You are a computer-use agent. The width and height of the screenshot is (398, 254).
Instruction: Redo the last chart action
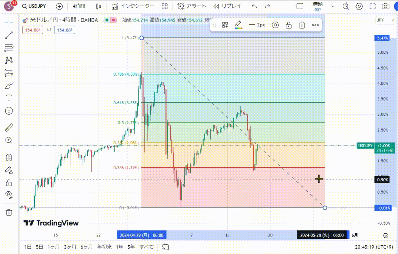pyautogui.click(x=267, y=6)
